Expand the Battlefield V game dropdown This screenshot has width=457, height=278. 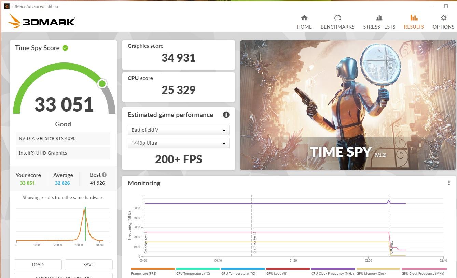(178, 130)
